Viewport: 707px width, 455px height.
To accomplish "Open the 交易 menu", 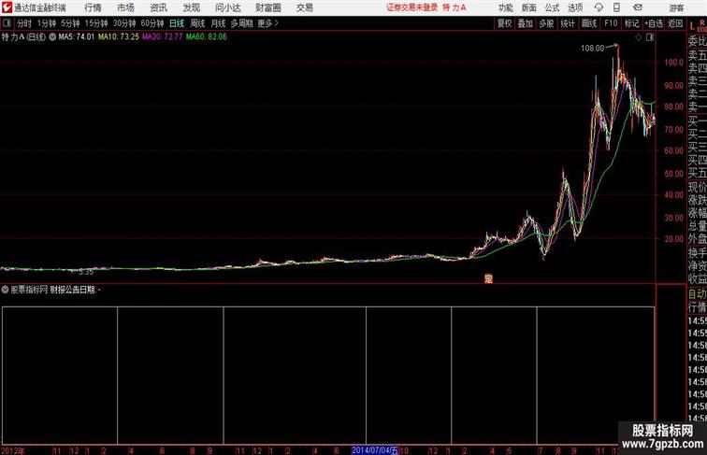I will click(304, 7).
